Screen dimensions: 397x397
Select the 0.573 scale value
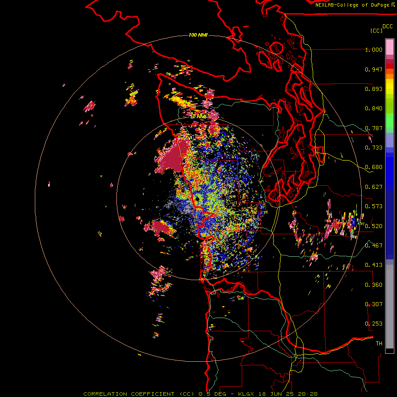click(374, 206)
